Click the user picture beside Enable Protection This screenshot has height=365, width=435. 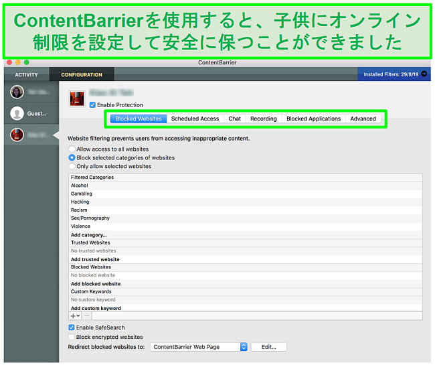pos(77,98)
